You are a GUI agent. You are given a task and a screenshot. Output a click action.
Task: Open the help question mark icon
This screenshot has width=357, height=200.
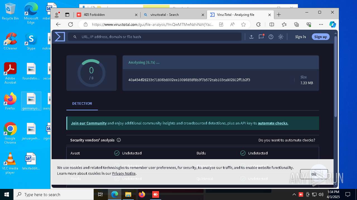271,37
